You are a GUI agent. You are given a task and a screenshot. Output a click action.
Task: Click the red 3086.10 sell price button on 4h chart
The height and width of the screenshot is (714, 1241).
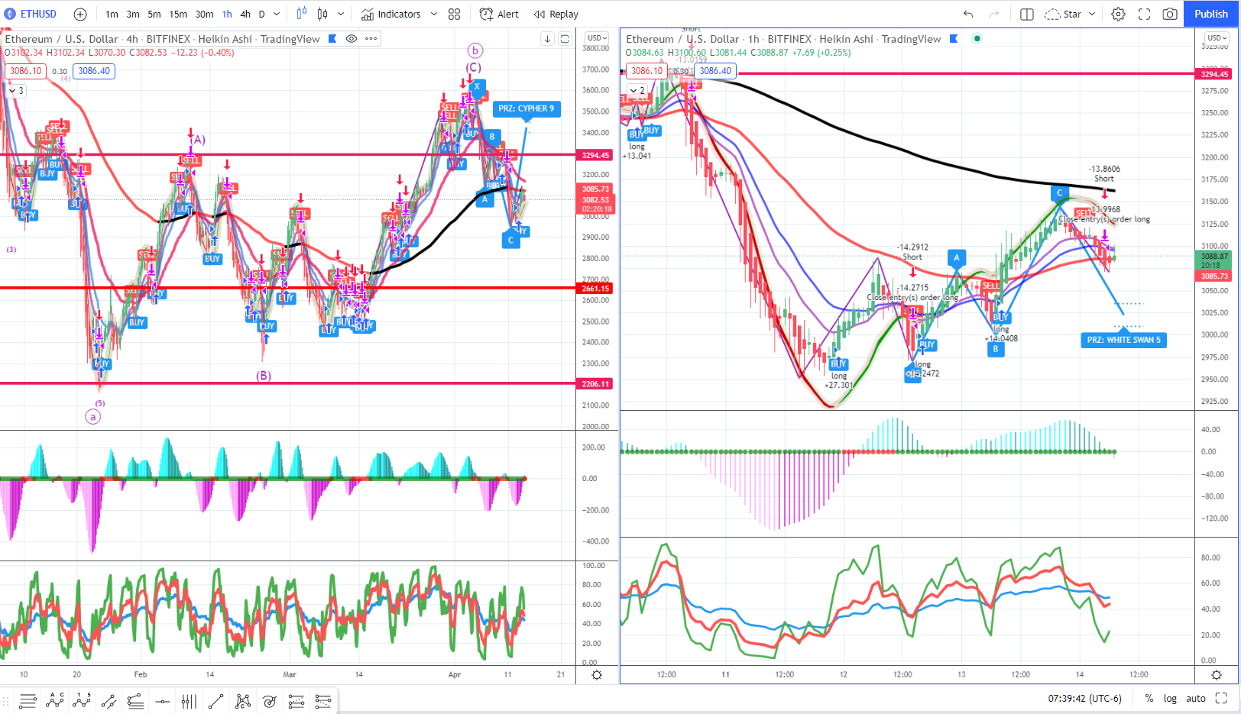point(26,71)
